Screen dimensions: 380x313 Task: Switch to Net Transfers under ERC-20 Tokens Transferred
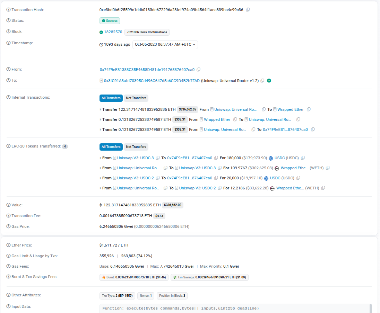tap(136, 147)
